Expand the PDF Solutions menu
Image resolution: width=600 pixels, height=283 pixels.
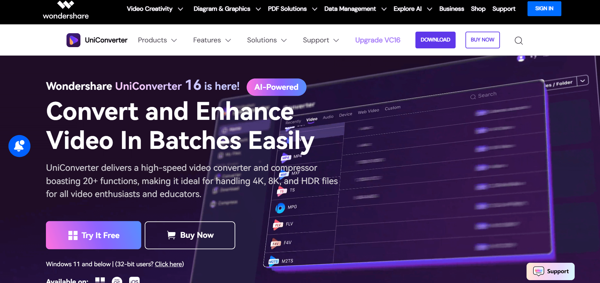click(293, 9)
